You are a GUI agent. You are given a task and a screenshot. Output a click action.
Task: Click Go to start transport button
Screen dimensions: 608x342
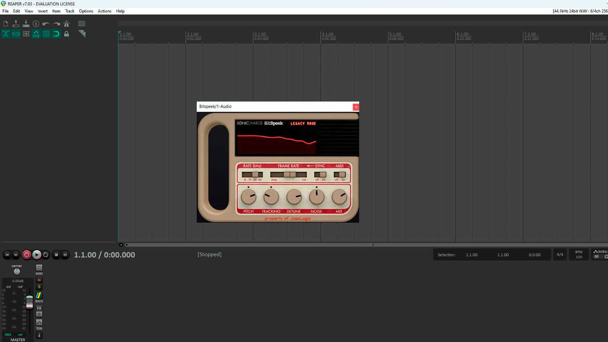(7, 255)
